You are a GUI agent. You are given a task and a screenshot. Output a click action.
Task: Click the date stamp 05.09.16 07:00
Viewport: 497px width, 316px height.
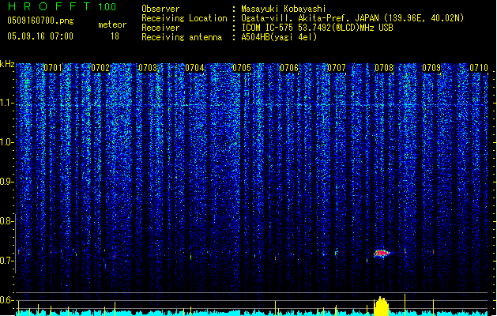(x=40, y=36)
